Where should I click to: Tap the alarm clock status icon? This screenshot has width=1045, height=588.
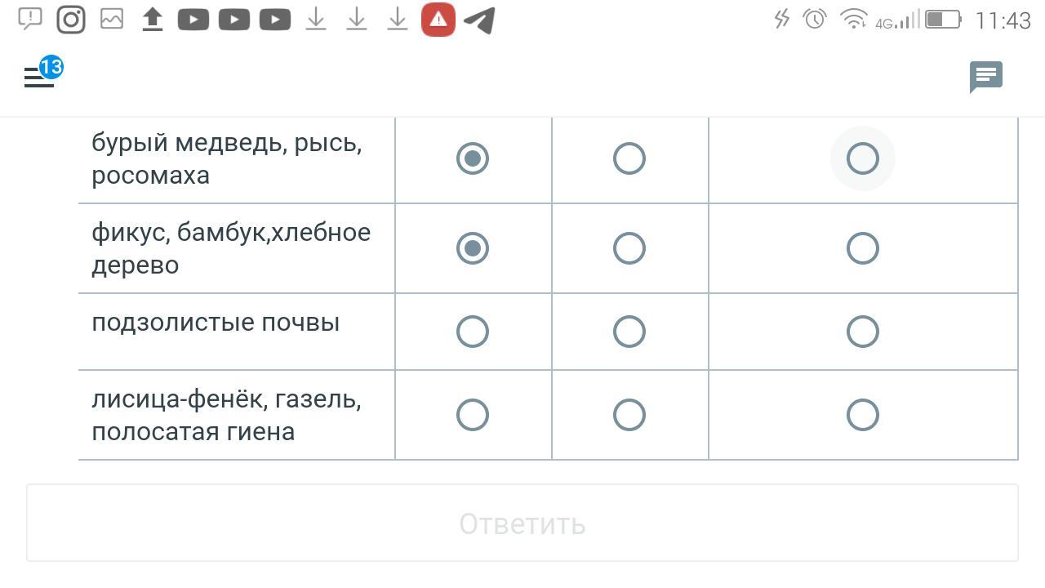click(815, 20)
